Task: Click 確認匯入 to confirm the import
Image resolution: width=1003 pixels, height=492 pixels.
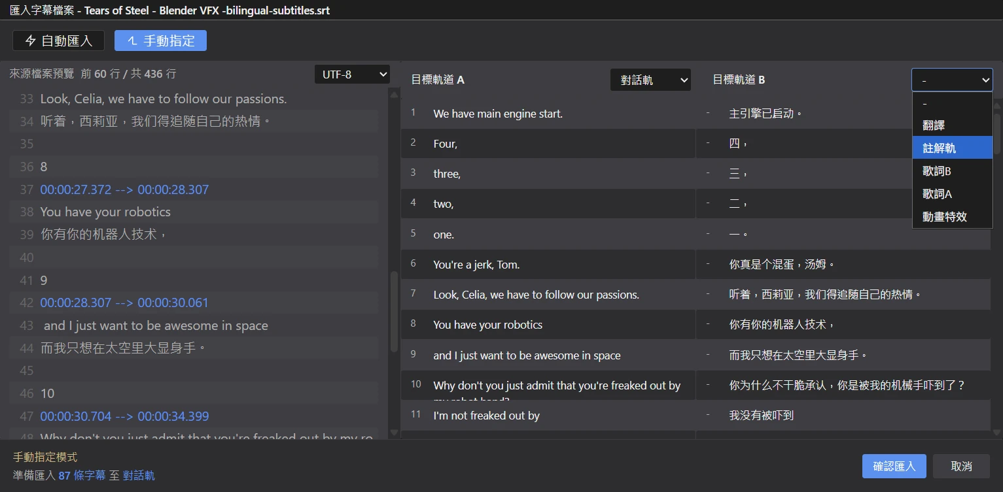Action: tap(894, 467)
